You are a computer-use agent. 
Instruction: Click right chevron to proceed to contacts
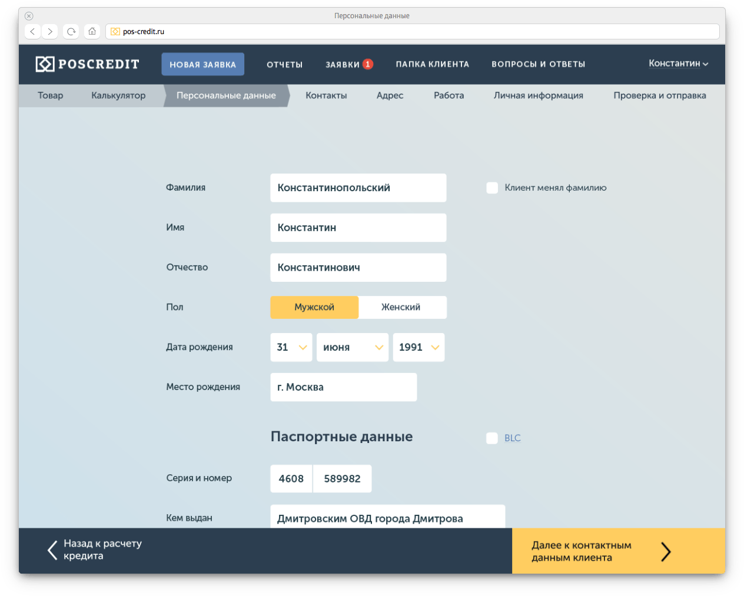point(666,551)
